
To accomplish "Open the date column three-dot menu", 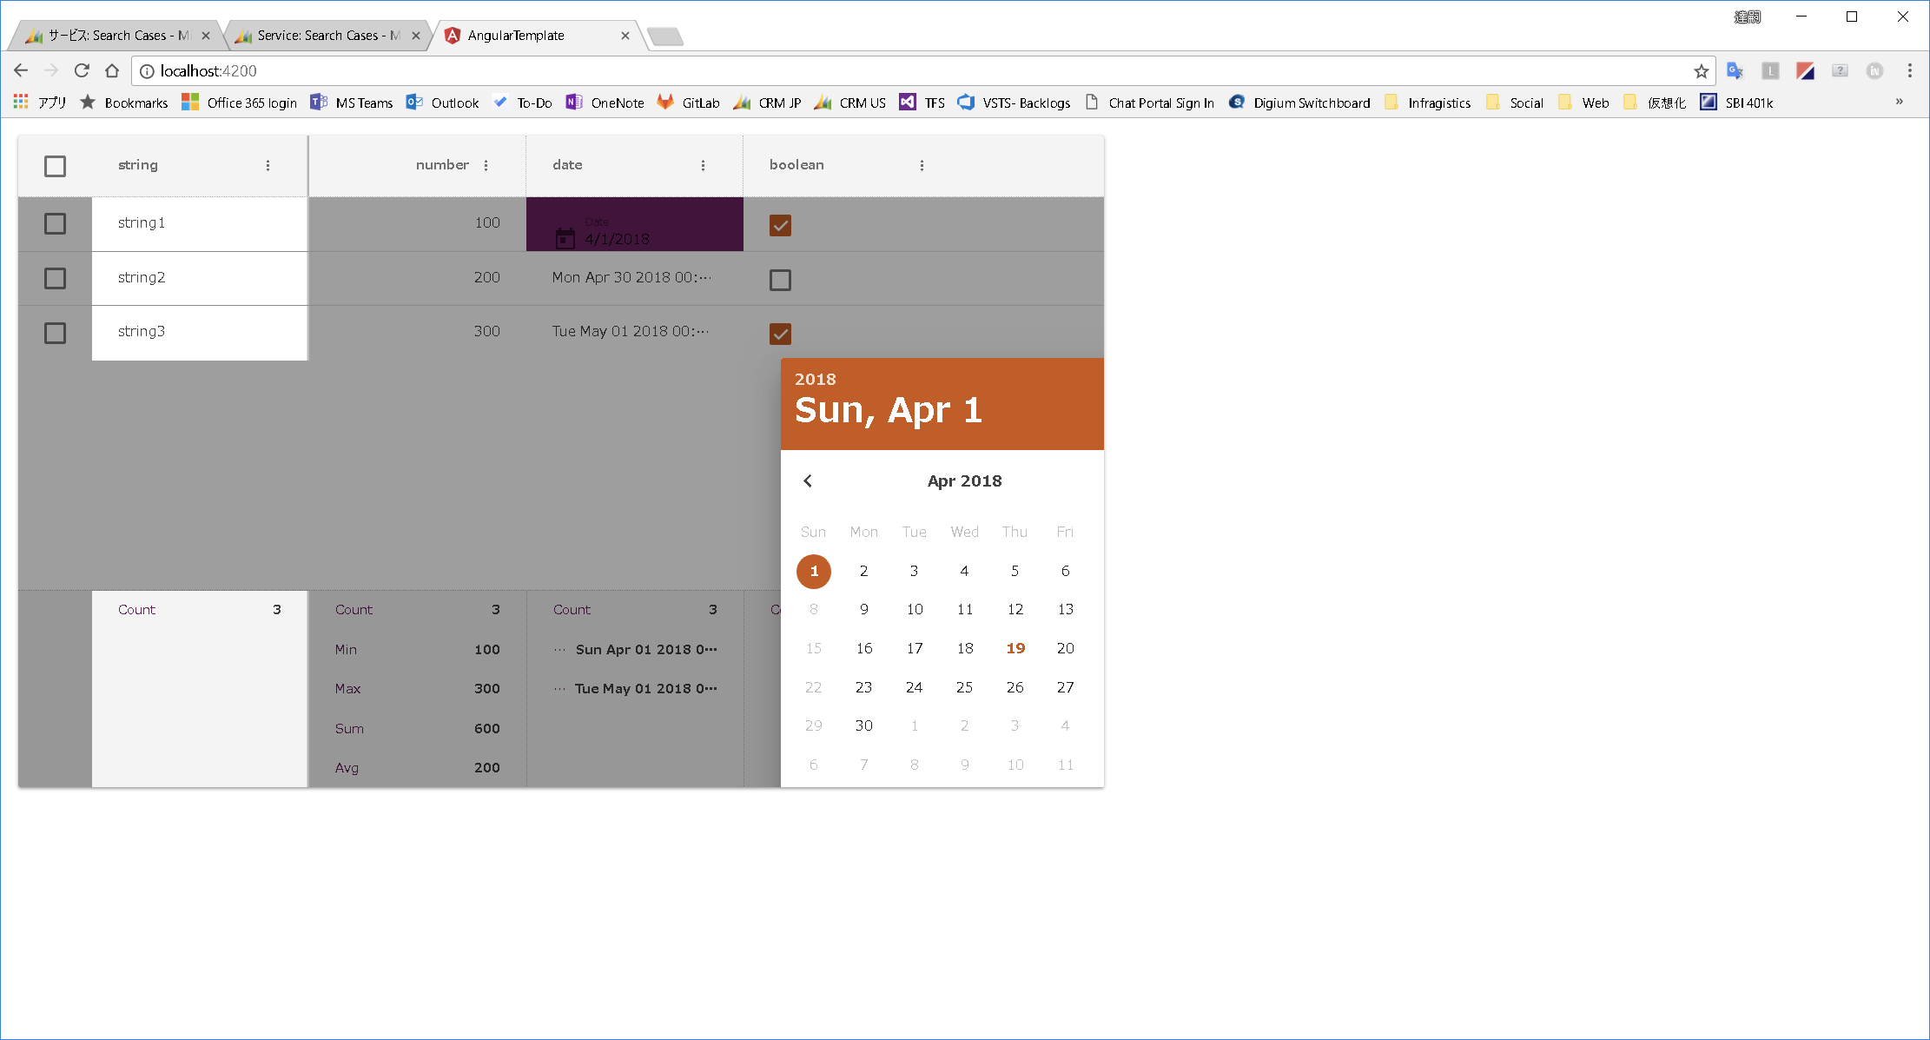I will point(703,165).
